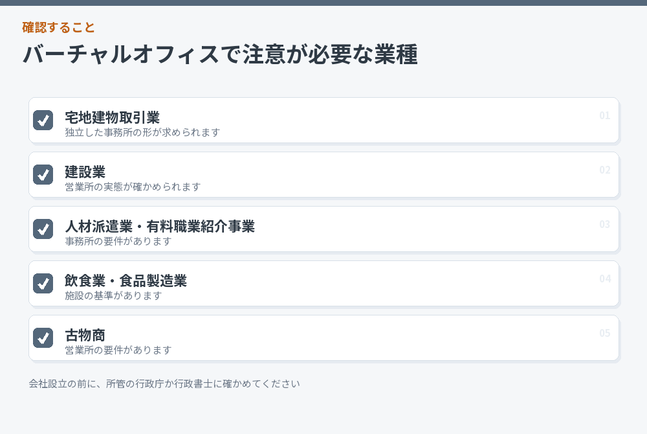Viewport: 647px width, 434px height.
Task: Click description 独立した事務所の形が求められます
Action: 142,133
